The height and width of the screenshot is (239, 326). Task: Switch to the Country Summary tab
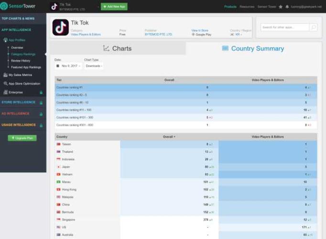253,48
